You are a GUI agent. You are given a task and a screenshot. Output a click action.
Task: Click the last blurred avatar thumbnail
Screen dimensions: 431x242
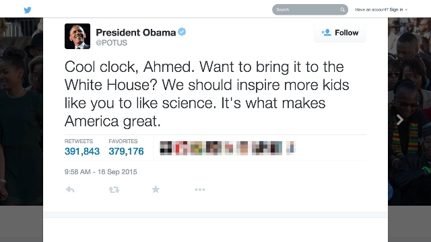[x=290, y=148]
